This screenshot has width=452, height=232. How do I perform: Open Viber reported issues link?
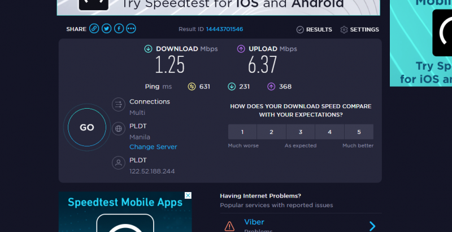point(254,222)
